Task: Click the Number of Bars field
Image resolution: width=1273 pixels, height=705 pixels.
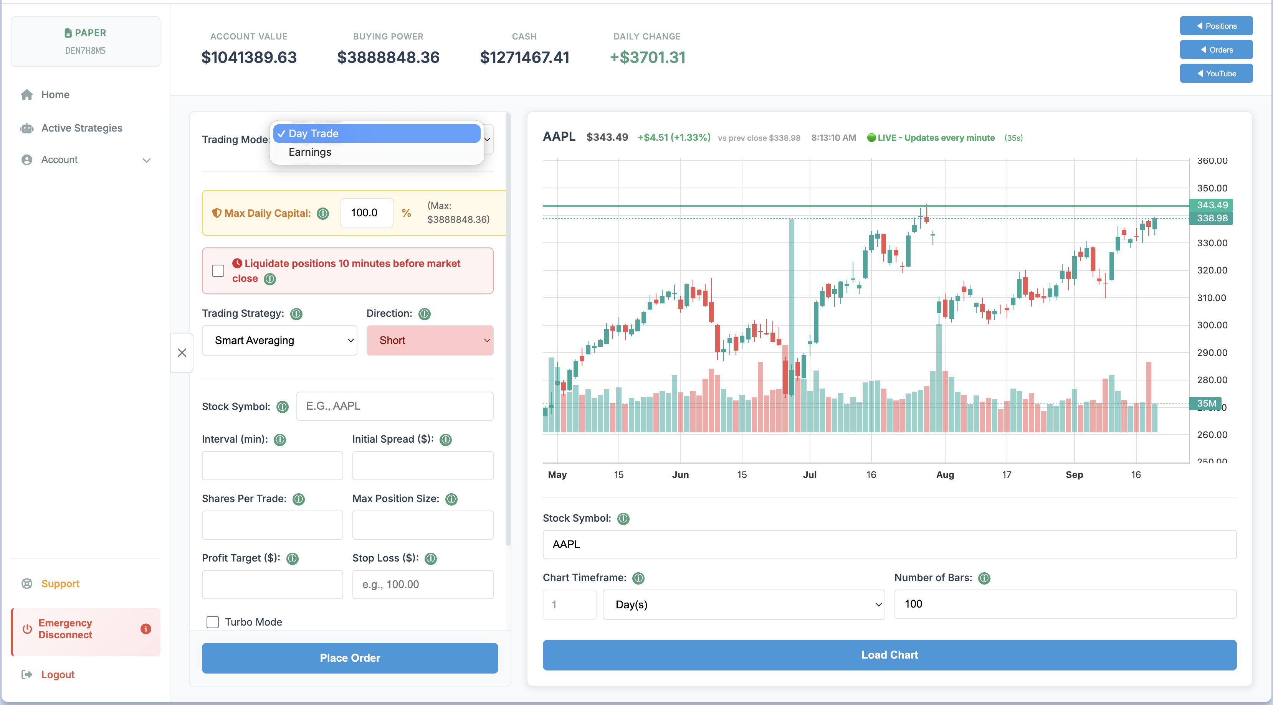Action: [1065, 604]
